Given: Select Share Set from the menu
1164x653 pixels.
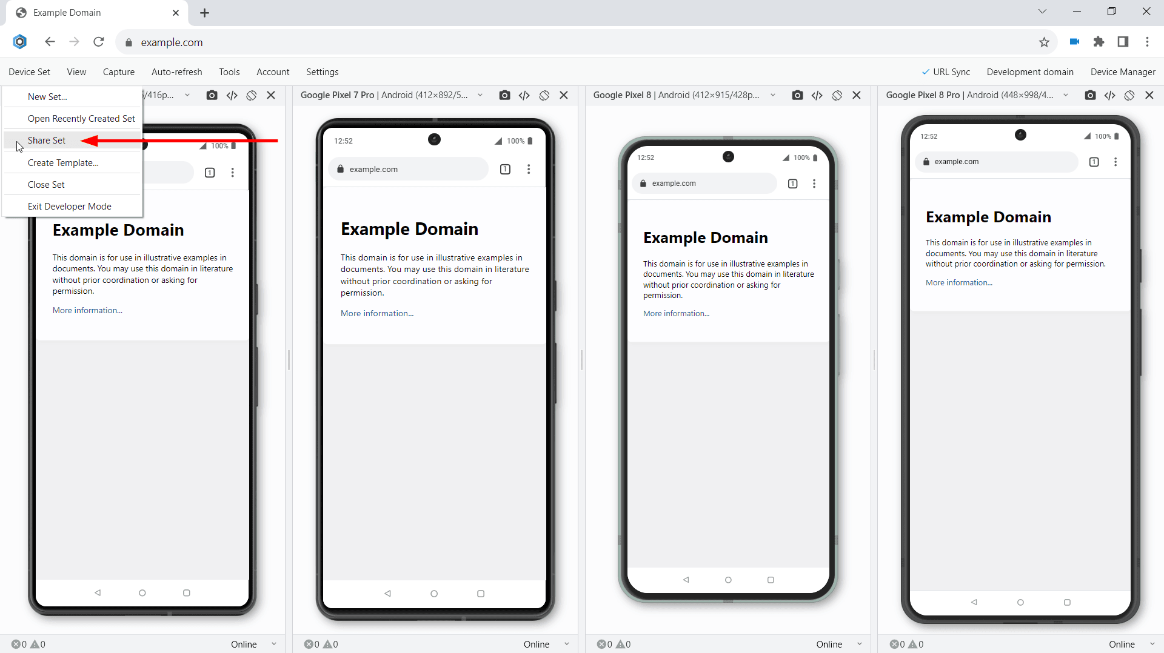Looking at the screenshot, I should point(47,141).
